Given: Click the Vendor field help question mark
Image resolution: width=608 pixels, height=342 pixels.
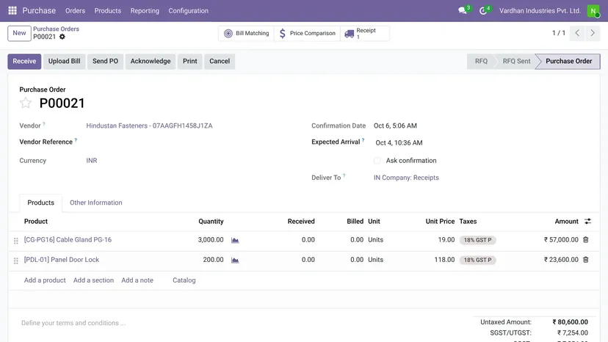Looking at the screenshot, I should coord(44,124).
